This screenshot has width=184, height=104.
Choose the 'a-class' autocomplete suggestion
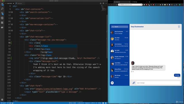click(x=59, y=49)
